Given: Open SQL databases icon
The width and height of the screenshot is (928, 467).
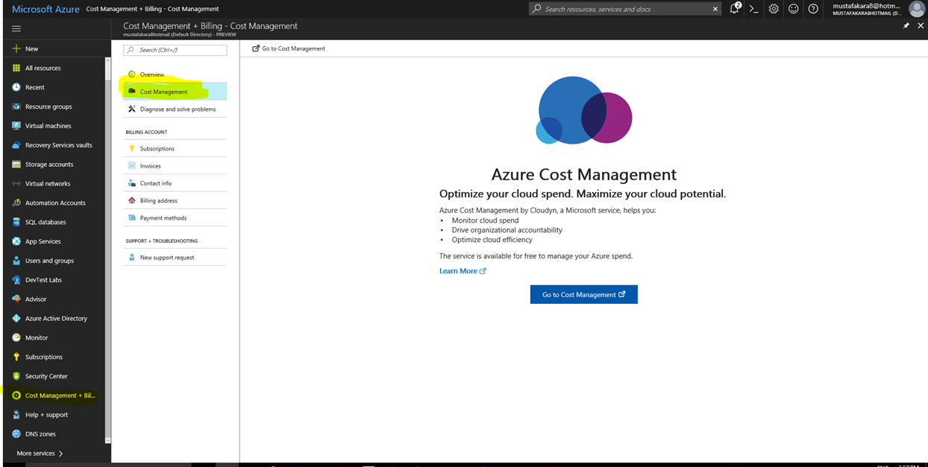Looking at the screenshot, I should [x=16, y=222].
